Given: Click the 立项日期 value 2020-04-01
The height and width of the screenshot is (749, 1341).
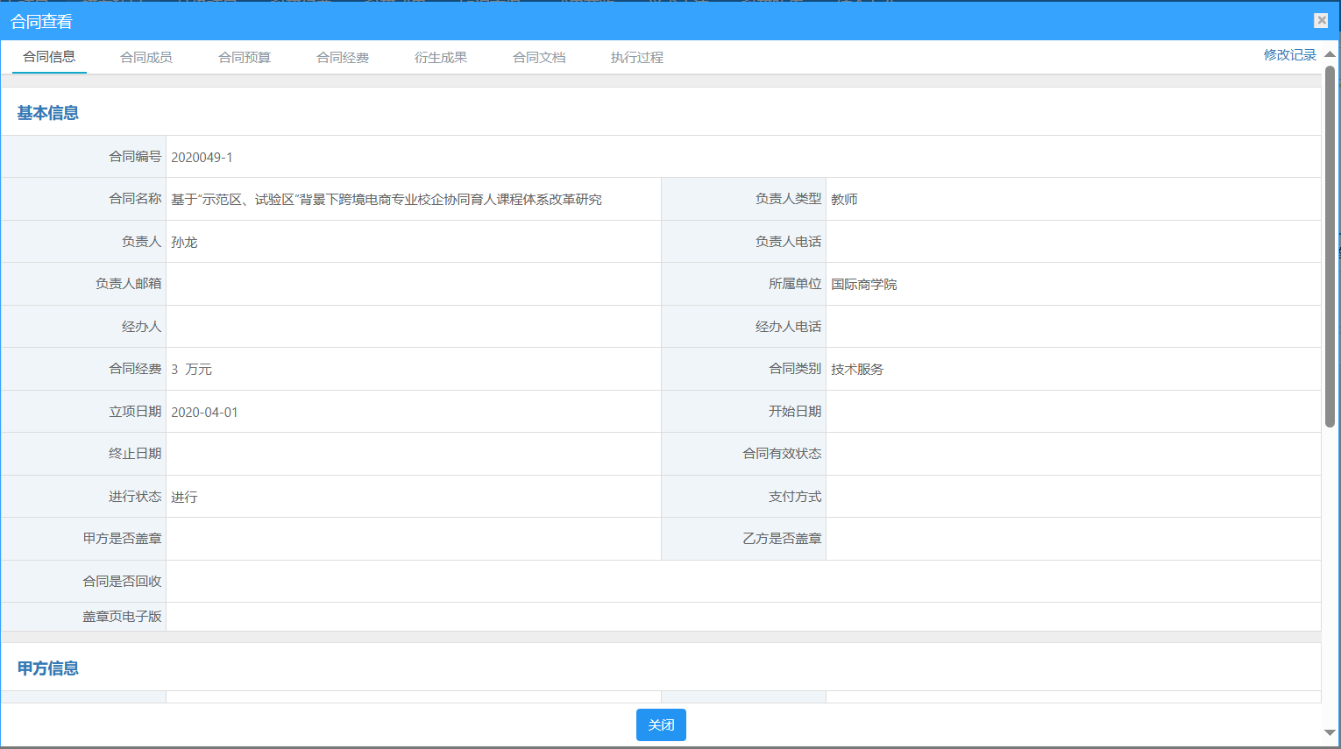Looking at the screenshot, I should pyautogui.click(x=204, y=413).
